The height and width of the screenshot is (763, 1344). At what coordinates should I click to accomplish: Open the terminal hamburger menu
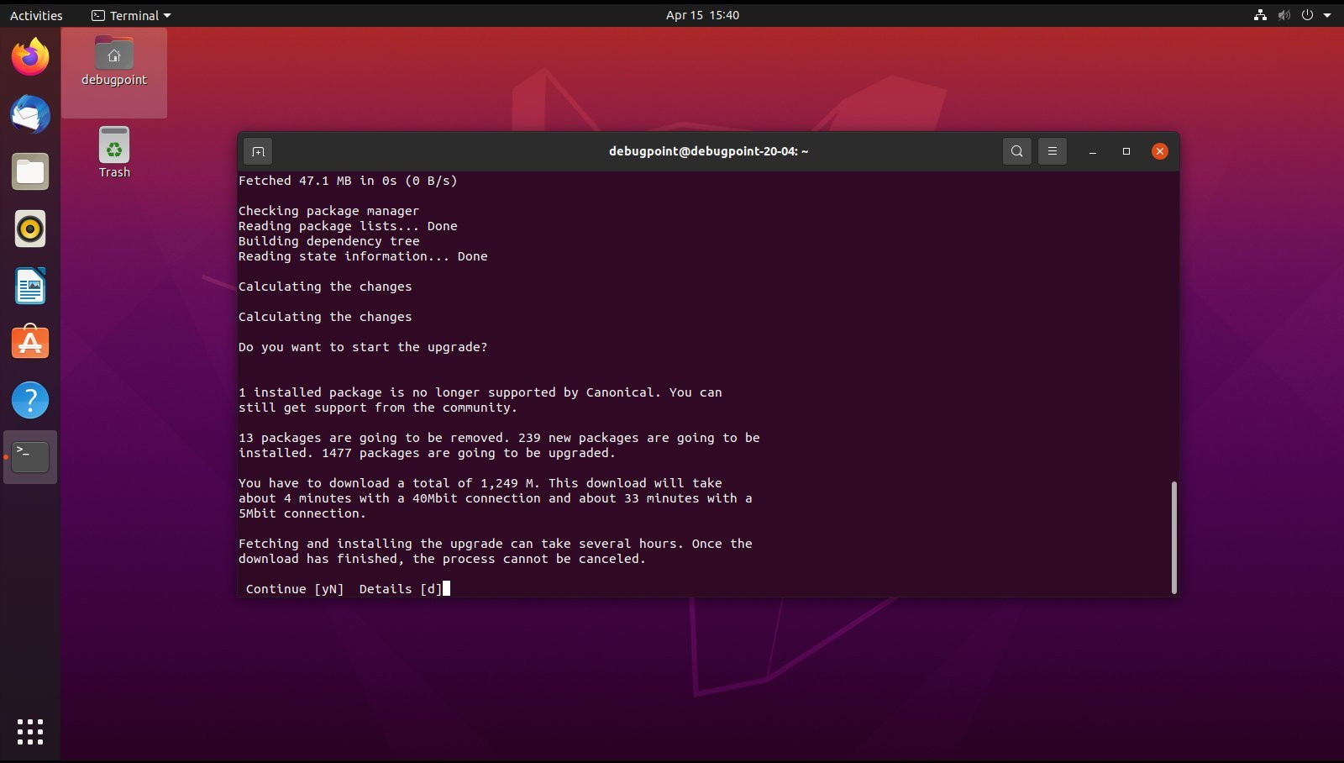(1052, 151)
